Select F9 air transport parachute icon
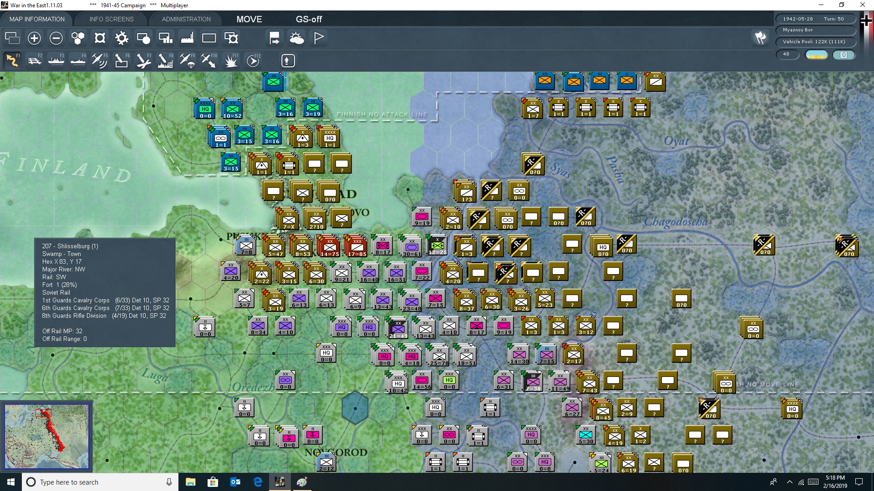Screen dimensions: 874x491 [187, 60]
